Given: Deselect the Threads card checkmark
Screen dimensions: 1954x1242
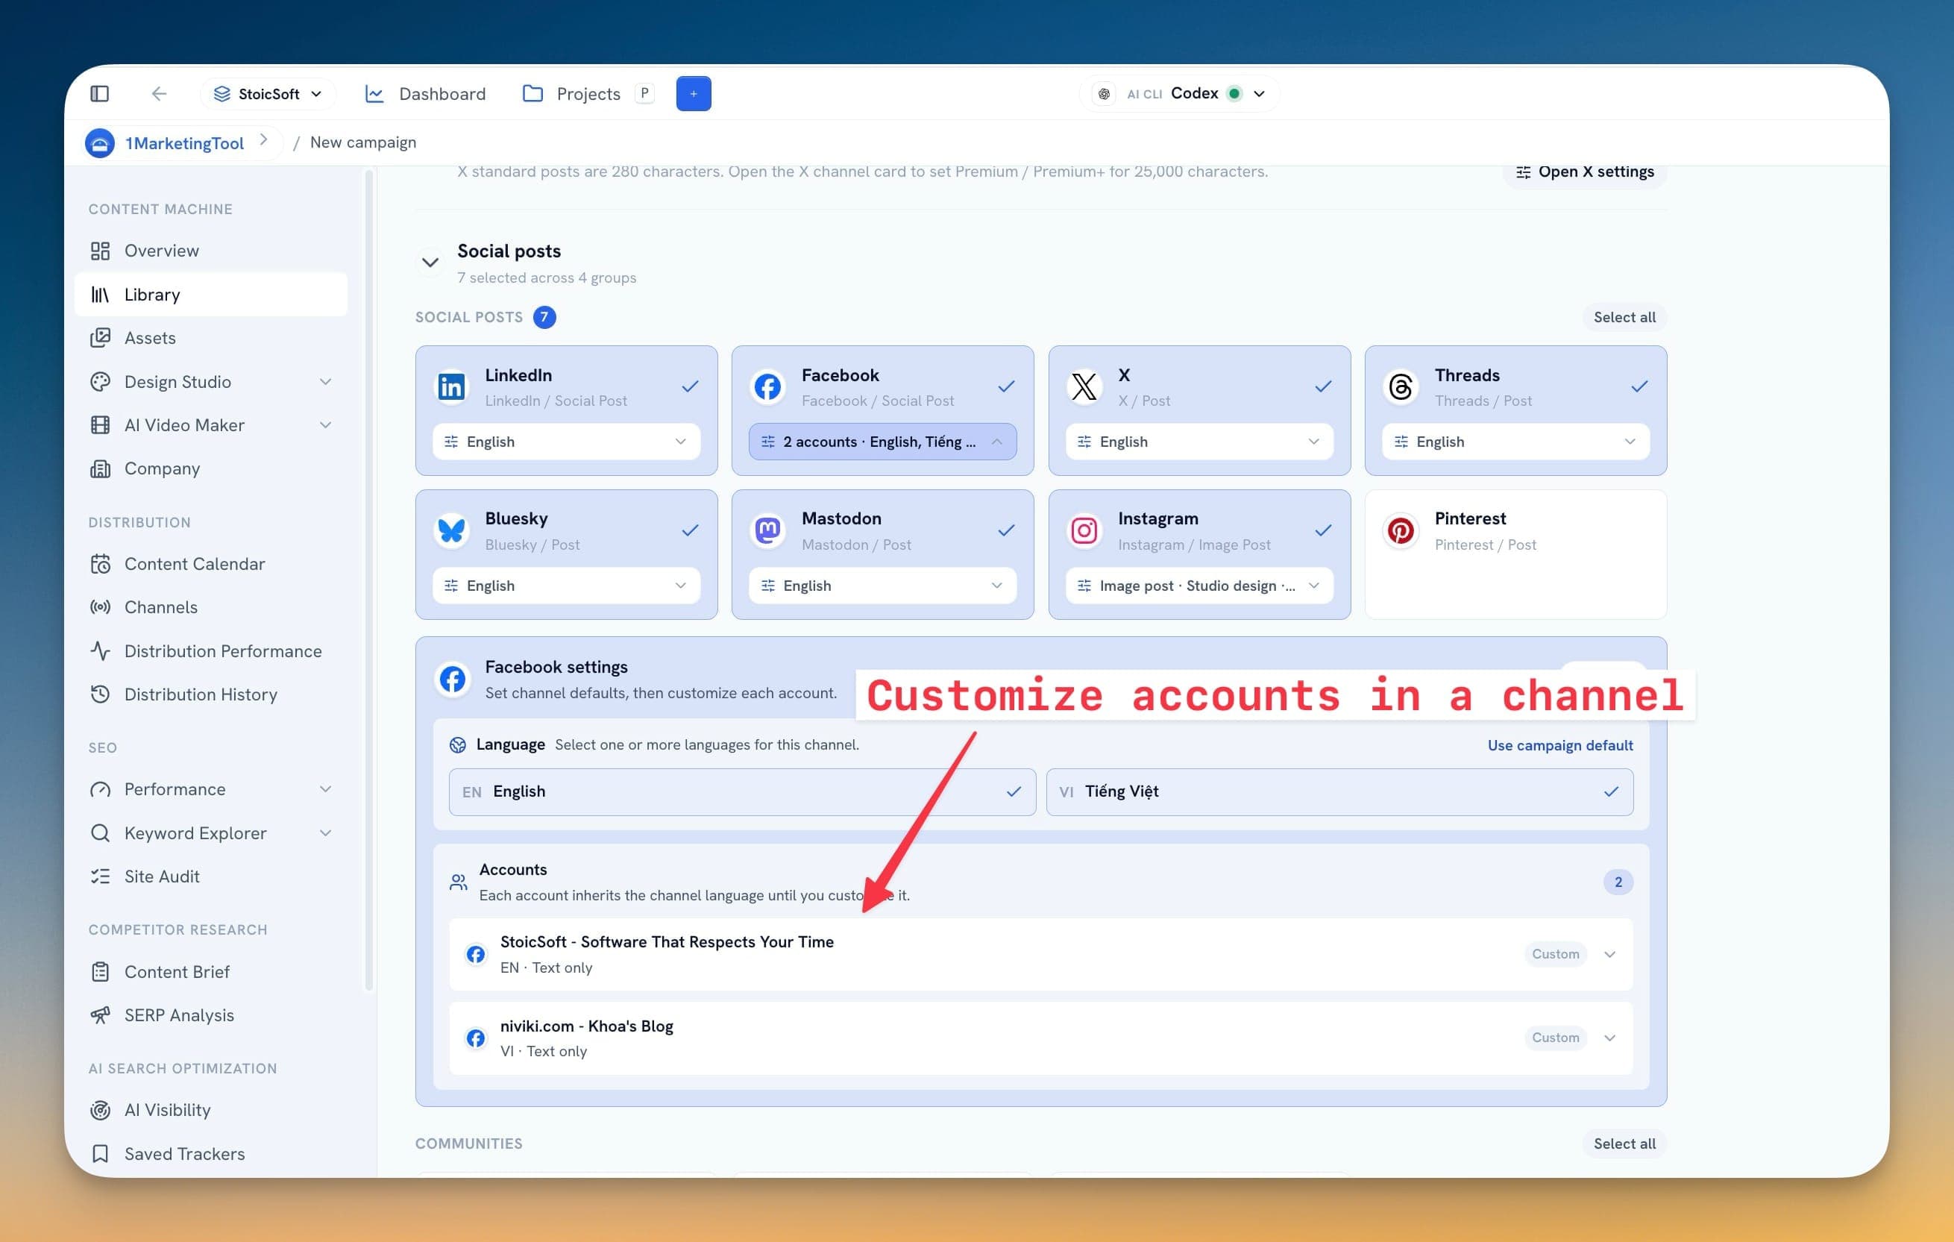Looking at the screenshot, I should [1639, 386].
